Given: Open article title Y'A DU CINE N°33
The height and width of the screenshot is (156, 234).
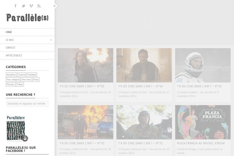Looking at the screenshot, I should click(199, 86).
